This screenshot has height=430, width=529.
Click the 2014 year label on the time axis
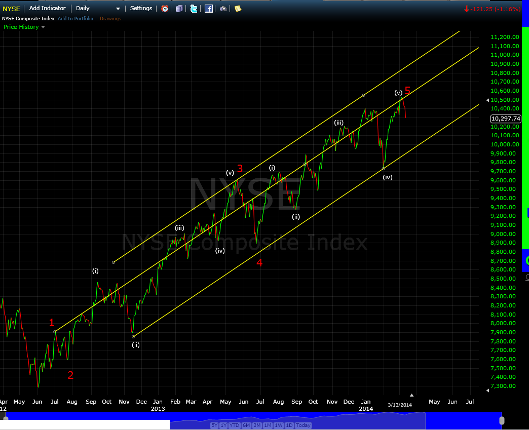click(366, 409)
